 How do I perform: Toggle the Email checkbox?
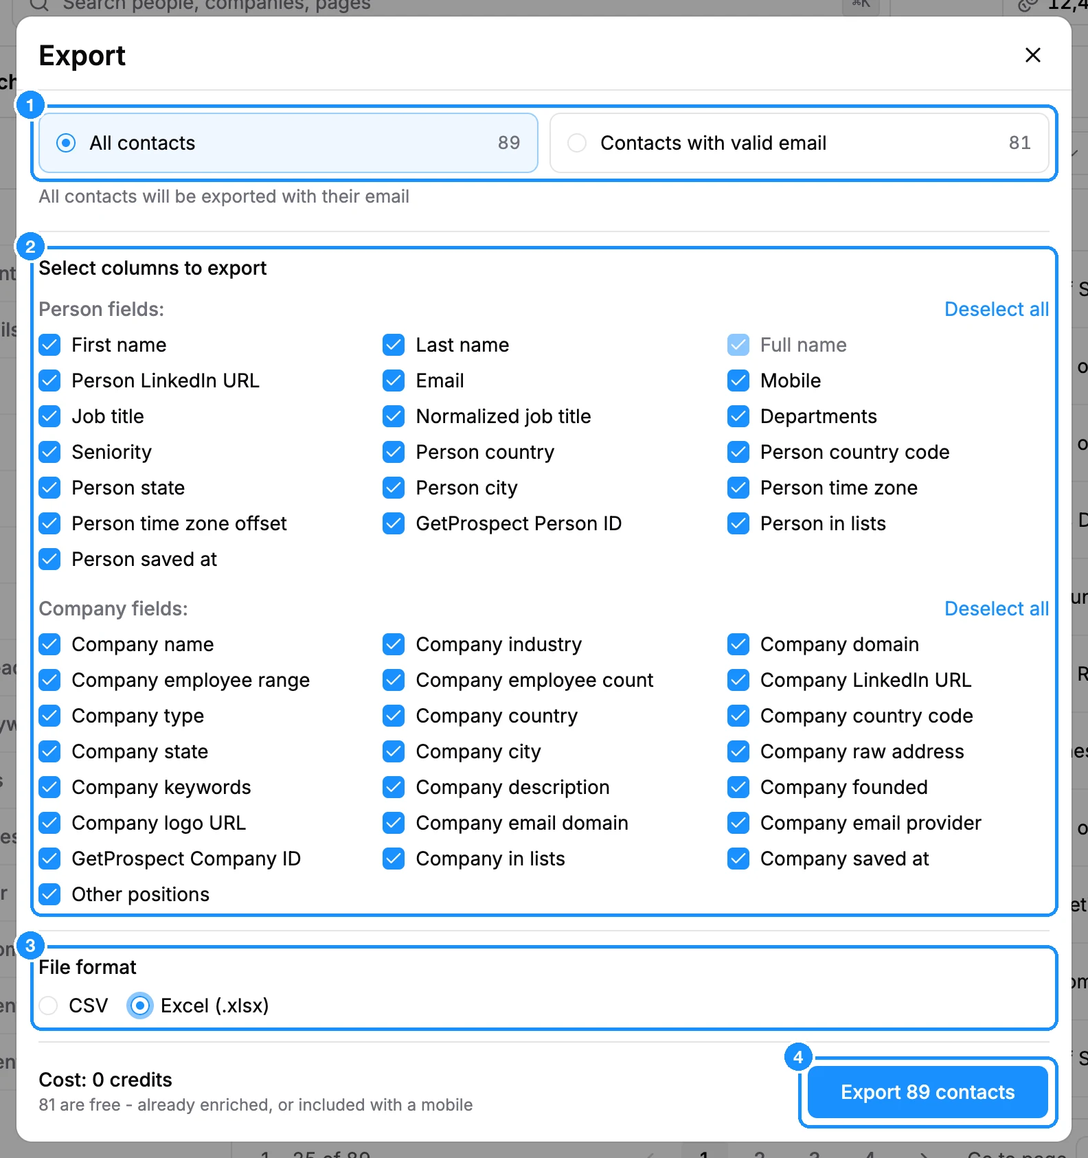coord(394,381)
